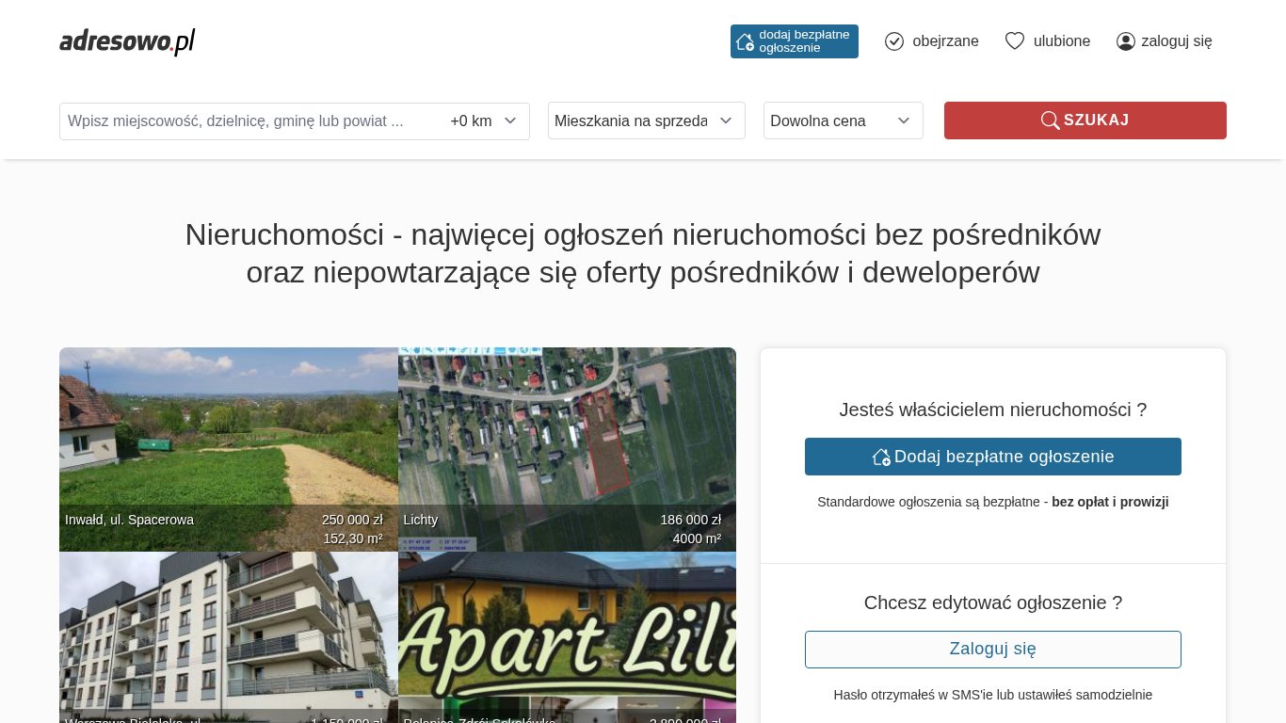This screenshot has height=723, width=1286.
Task: Click the ulubione heart icon
Action: pos(1014,41)
